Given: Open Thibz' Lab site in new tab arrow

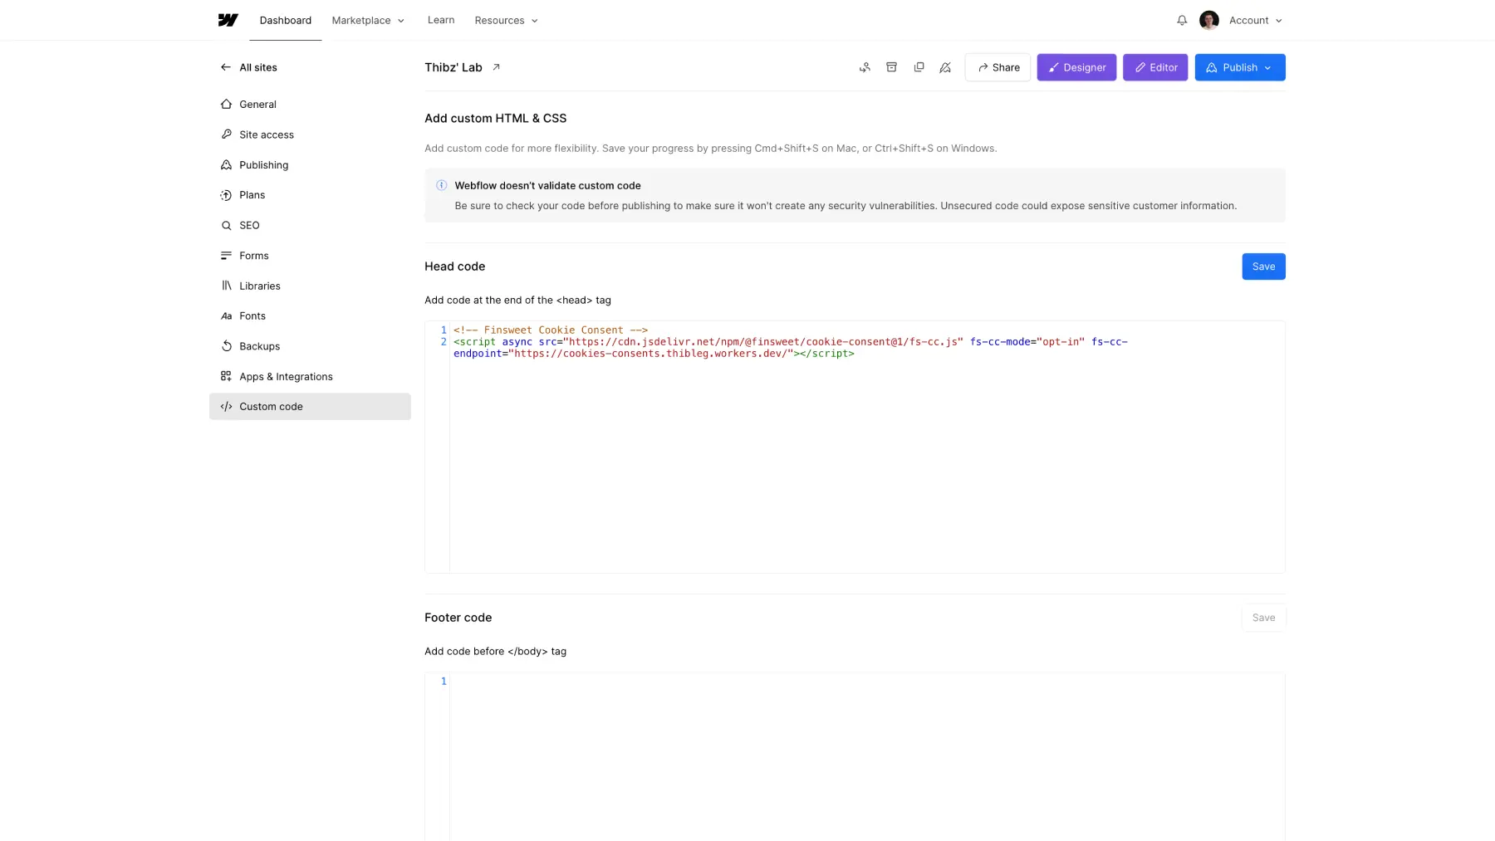Looking at the screenshot, I should (496, 67).
